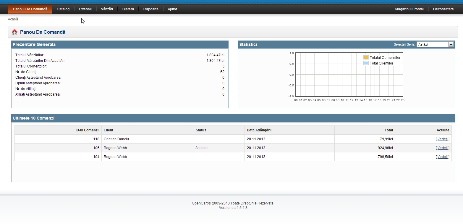Select the Panou De Comandă tab
Image resolution: width=463 pixels, height=224 pixels.
click(x=30, y=9)
